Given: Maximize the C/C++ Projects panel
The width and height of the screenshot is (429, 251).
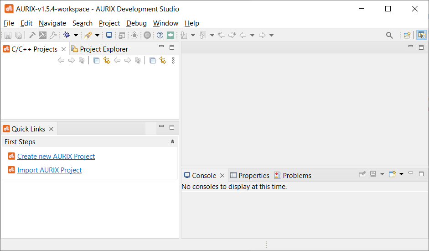Looking at the screenshot, I should click(172, 47).
